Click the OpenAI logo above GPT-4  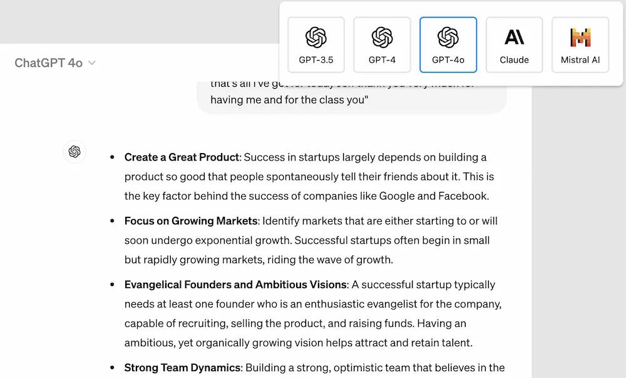tap(382, 37)
